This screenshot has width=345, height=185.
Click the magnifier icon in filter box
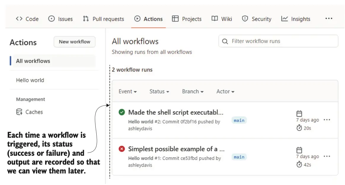225,41
